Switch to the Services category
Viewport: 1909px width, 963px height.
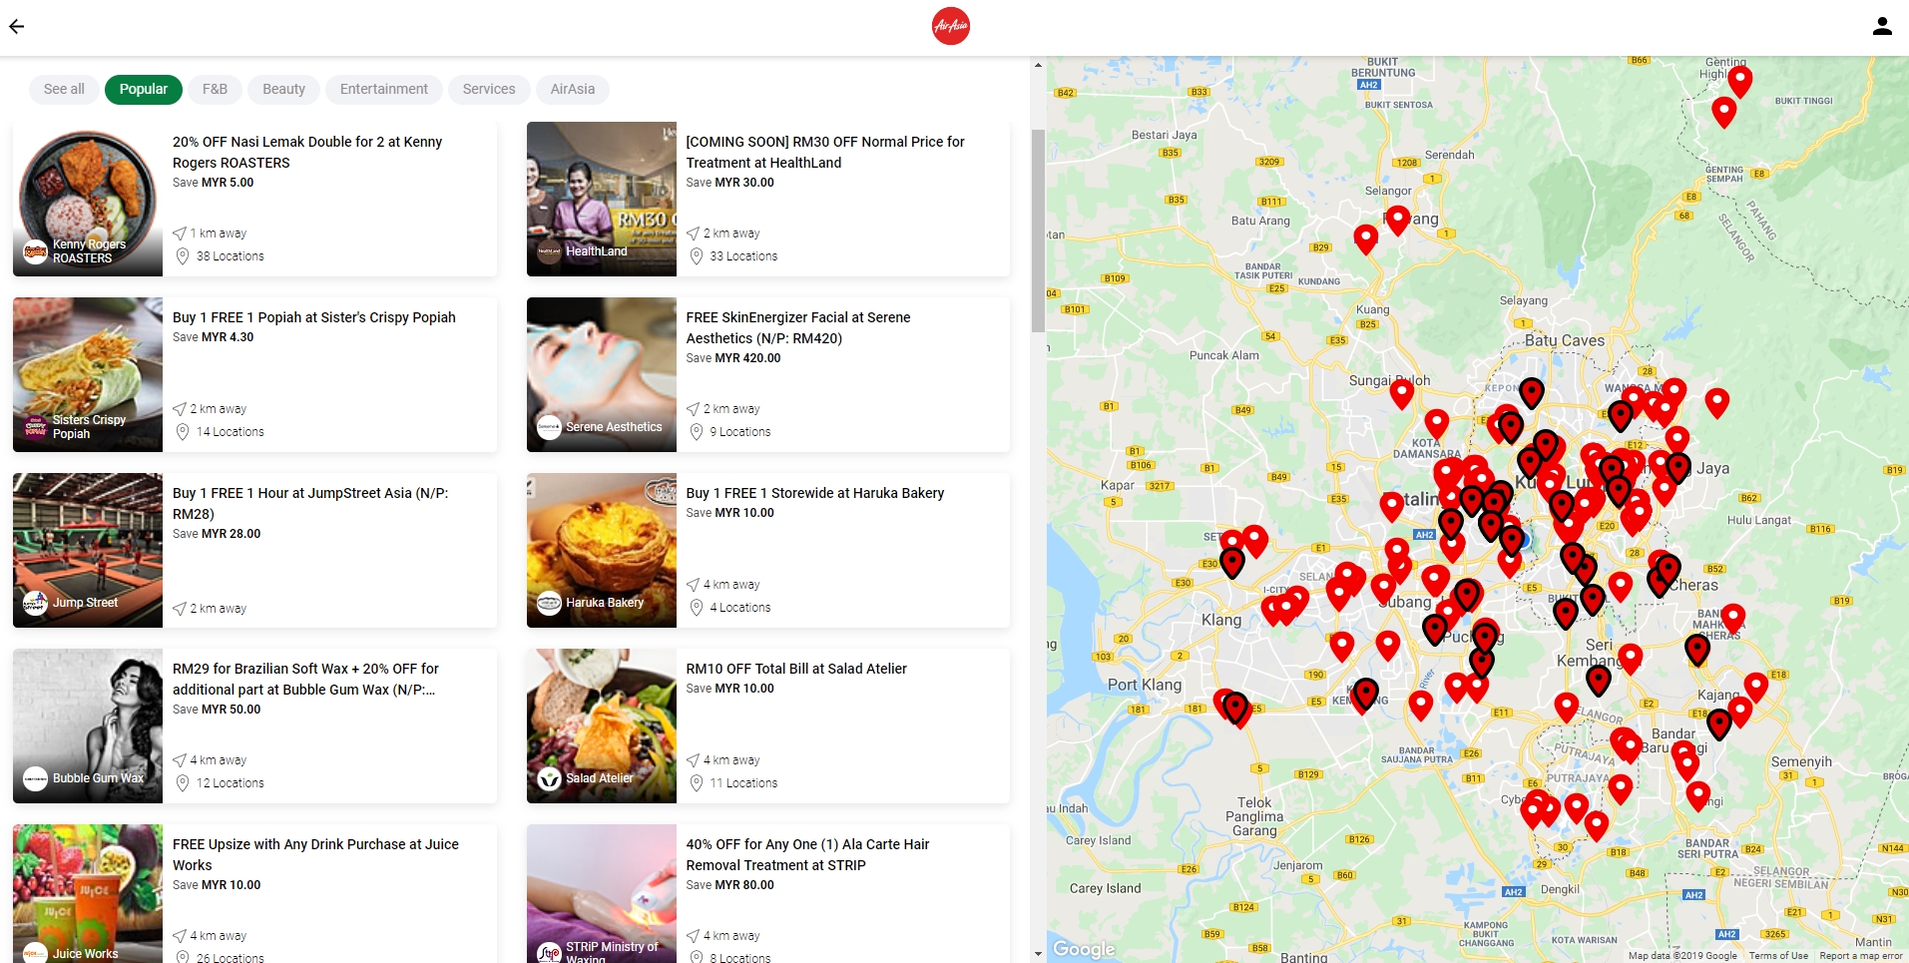489,89
